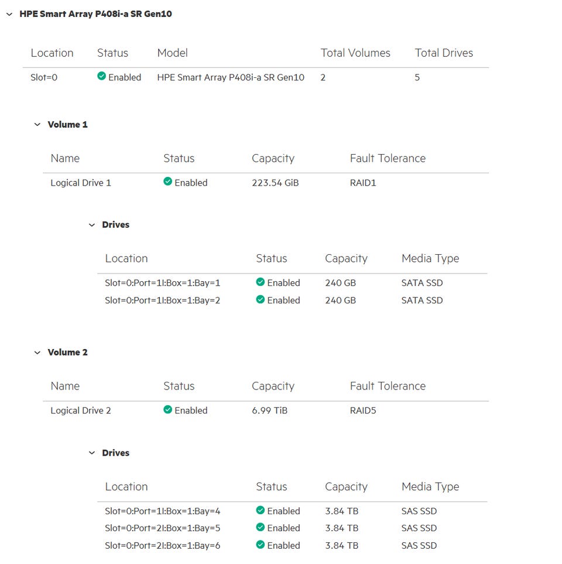Click '3.84 TB' capacity of Bay=4 drive
This screenshot has height=564, width=562.
[342, 511]
